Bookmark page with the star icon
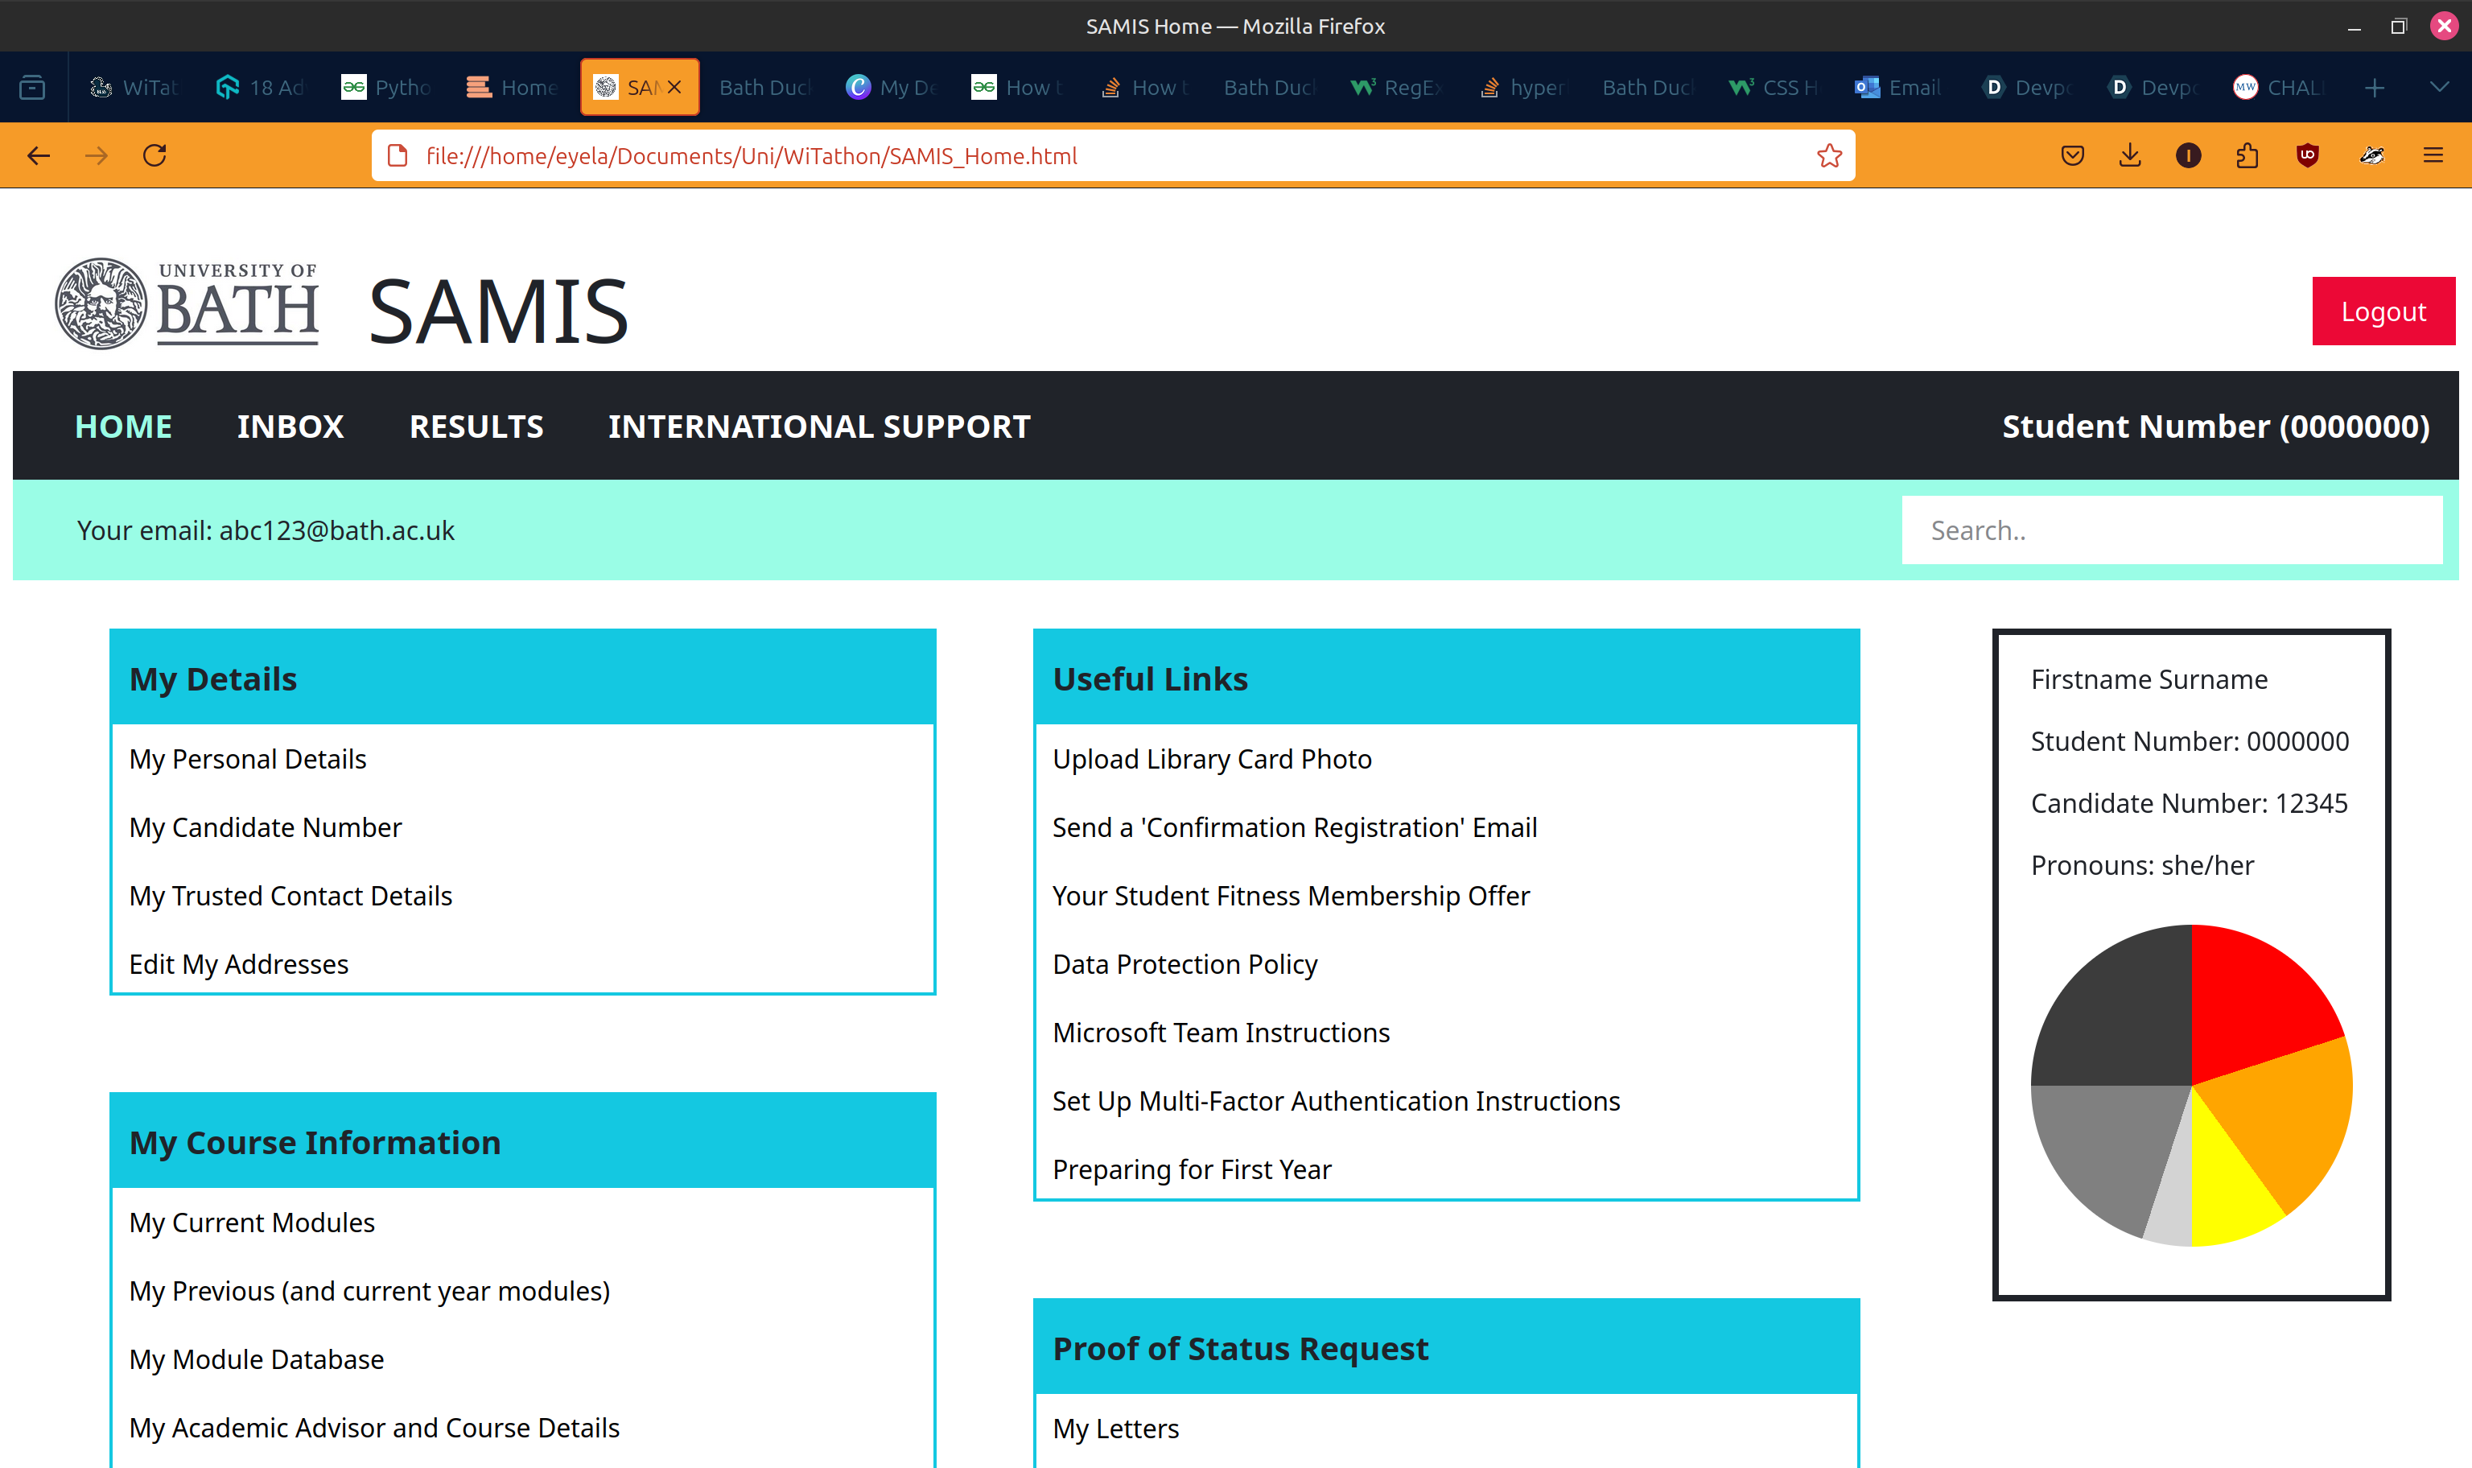 pos(1828,155)
